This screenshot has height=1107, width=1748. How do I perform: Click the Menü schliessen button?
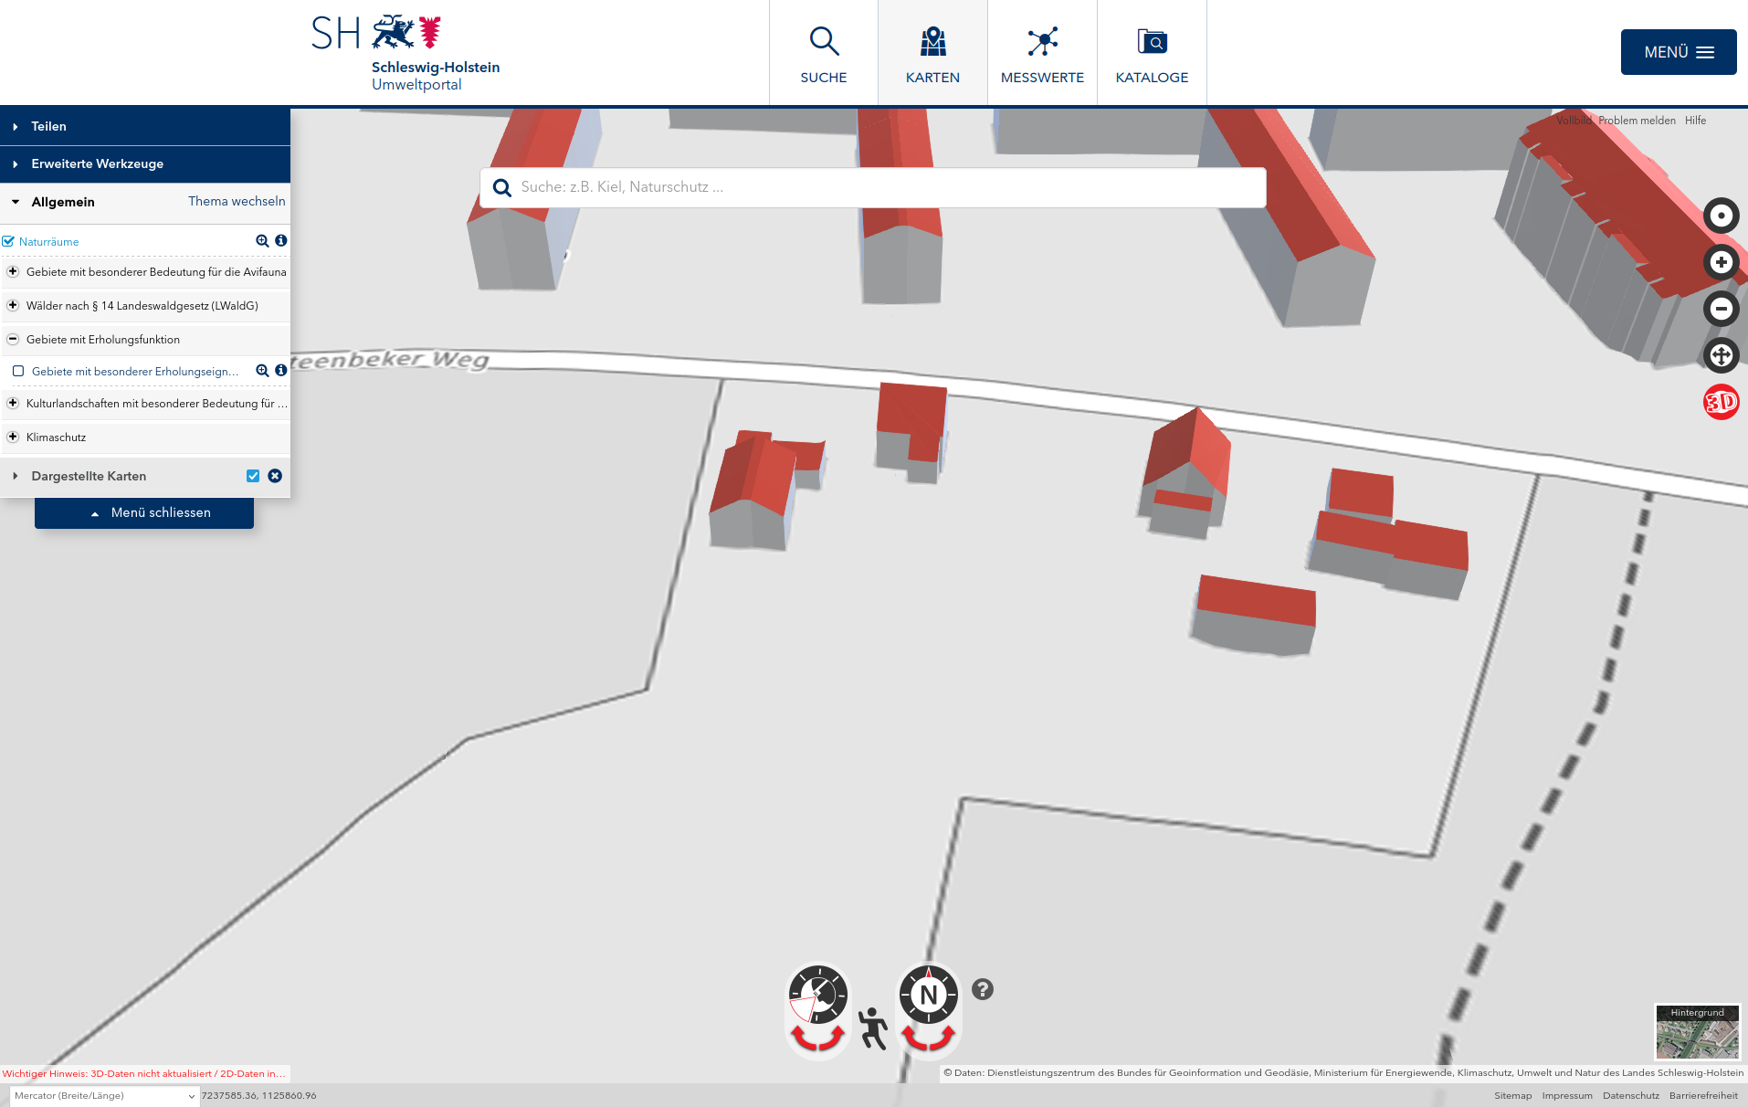click(x=144, y=512)
